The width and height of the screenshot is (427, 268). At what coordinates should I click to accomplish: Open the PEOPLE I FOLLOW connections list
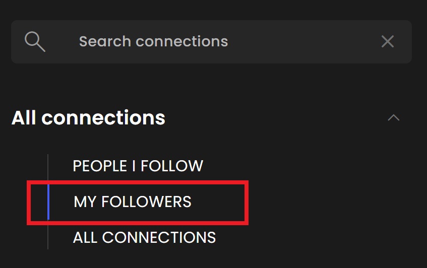pos(138,166)
